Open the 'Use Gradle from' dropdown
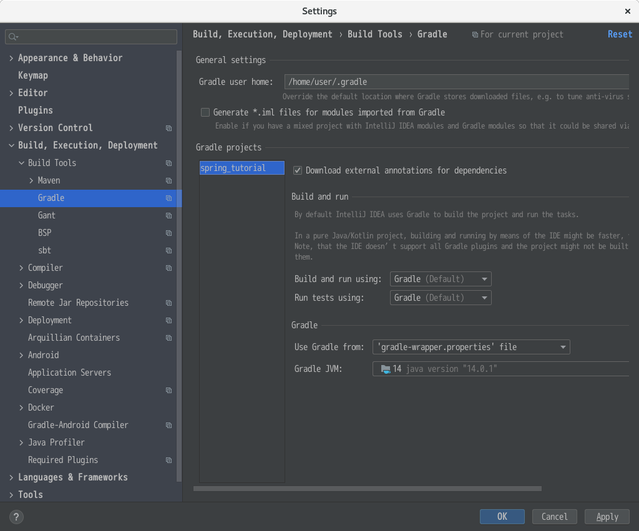This screenshot has width=639, height=531. click(471, 347)
